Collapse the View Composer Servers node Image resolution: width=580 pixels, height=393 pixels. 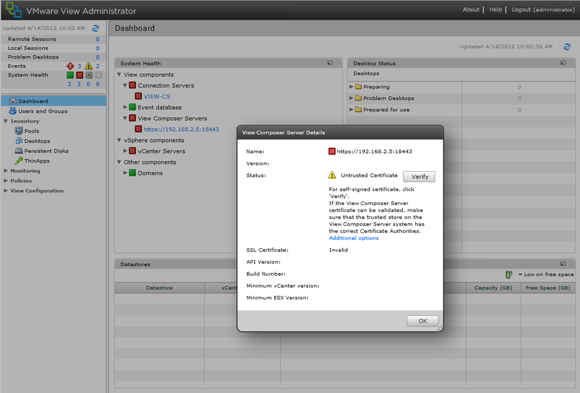(x=125, y=118)
